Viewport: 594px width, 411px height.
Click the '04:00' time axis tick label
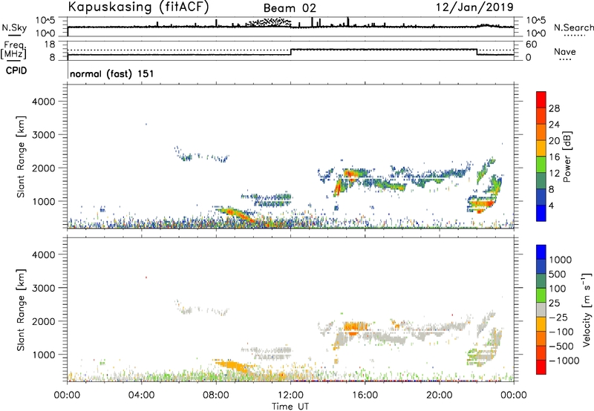coord(142,395)
